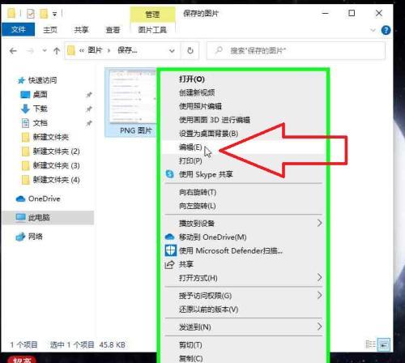
Task: Open the help question mark icon
Action: coord(386,30)
